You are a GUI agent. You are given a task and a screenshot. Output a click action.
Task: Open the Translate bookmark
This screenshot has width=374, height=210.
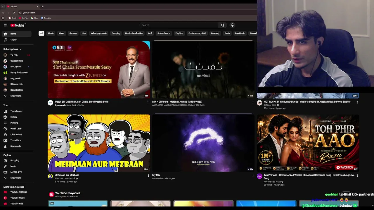point(46,18)
